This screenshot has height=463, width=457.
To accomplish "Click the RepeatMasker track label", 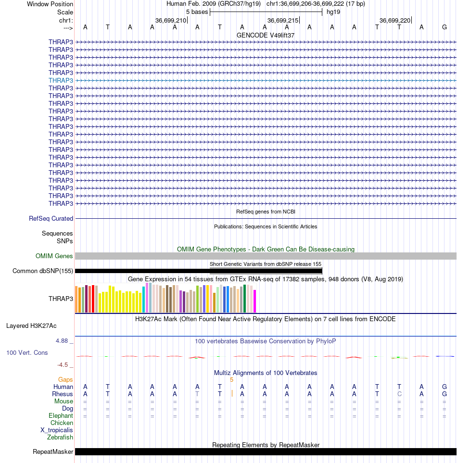I will pyautogui.click(x=53, y=452).
